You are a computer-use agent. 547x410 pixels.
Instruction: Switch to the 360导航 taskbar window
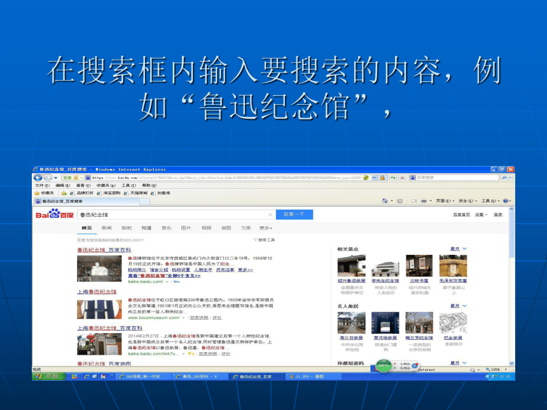click(144, 376)
